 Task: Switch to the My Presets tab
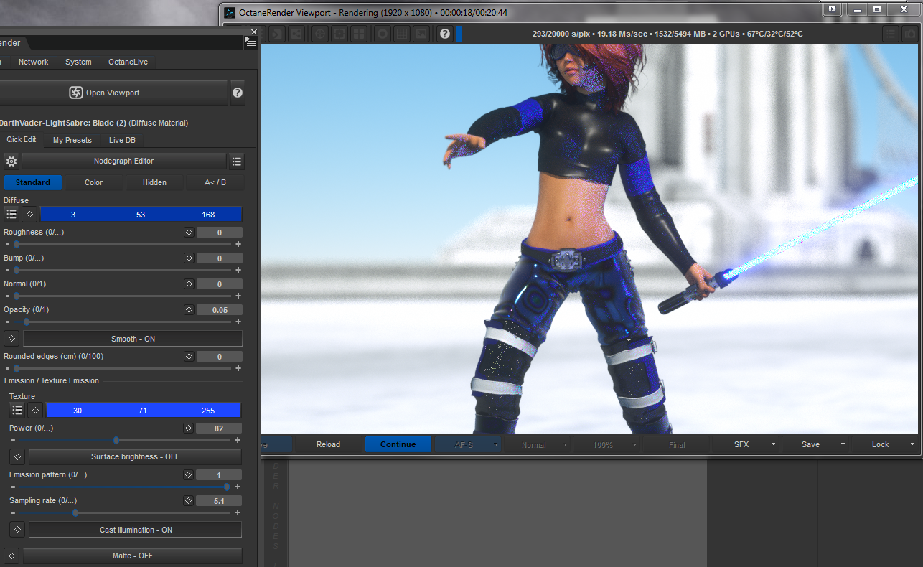[x=72, y=140]
